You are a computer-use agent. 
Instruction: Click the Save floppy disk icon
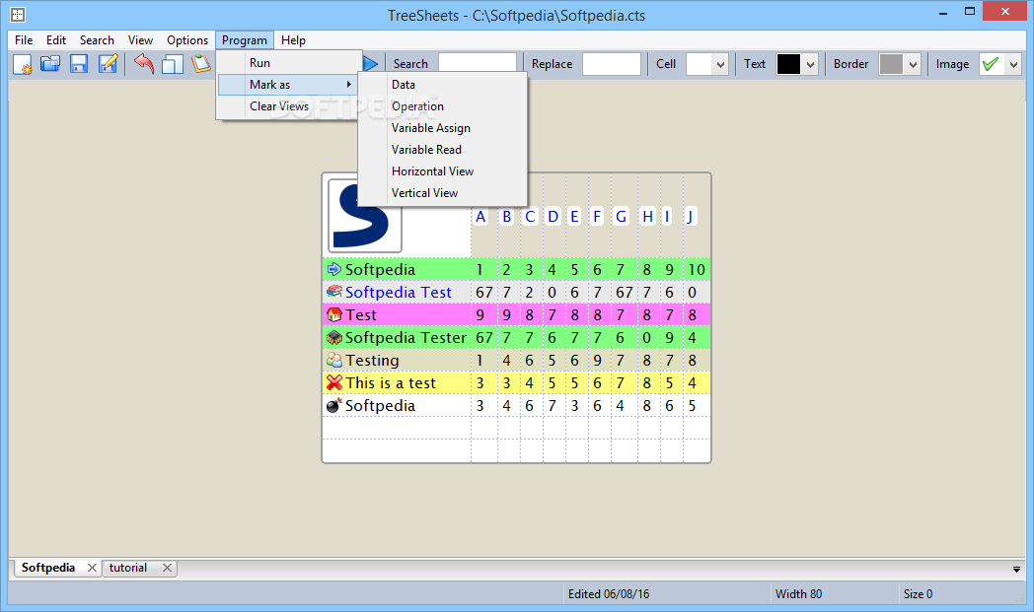79,64
